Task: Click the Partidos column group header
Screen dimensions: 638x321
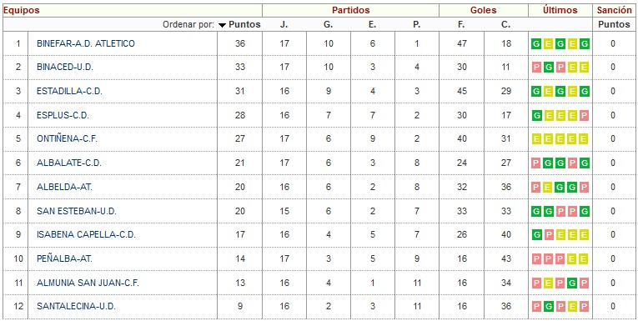Action: point(351,11)
